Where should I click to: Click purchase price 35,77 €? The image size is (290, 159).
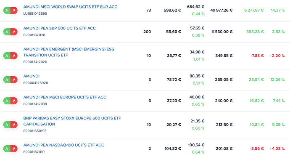[x=174, y=56]
